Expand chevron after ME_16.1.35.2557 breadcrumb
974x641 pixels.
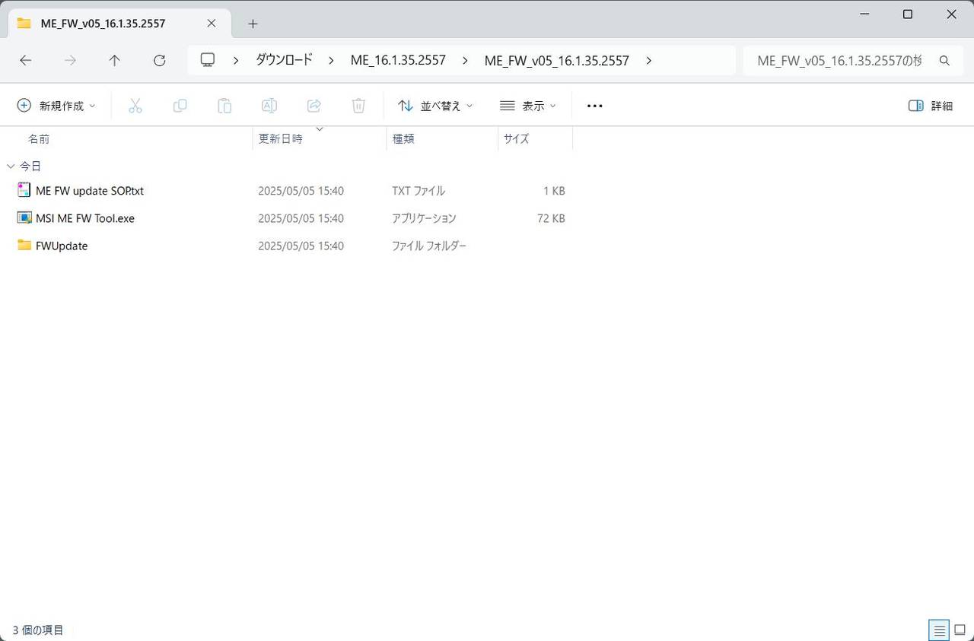click(x=464, y=61)
